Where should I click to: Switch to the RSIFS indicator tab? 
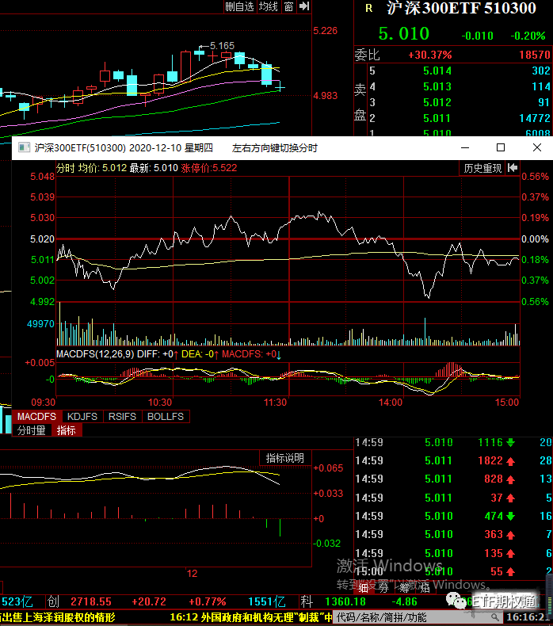pyautogui.click(x=122, y=416)
